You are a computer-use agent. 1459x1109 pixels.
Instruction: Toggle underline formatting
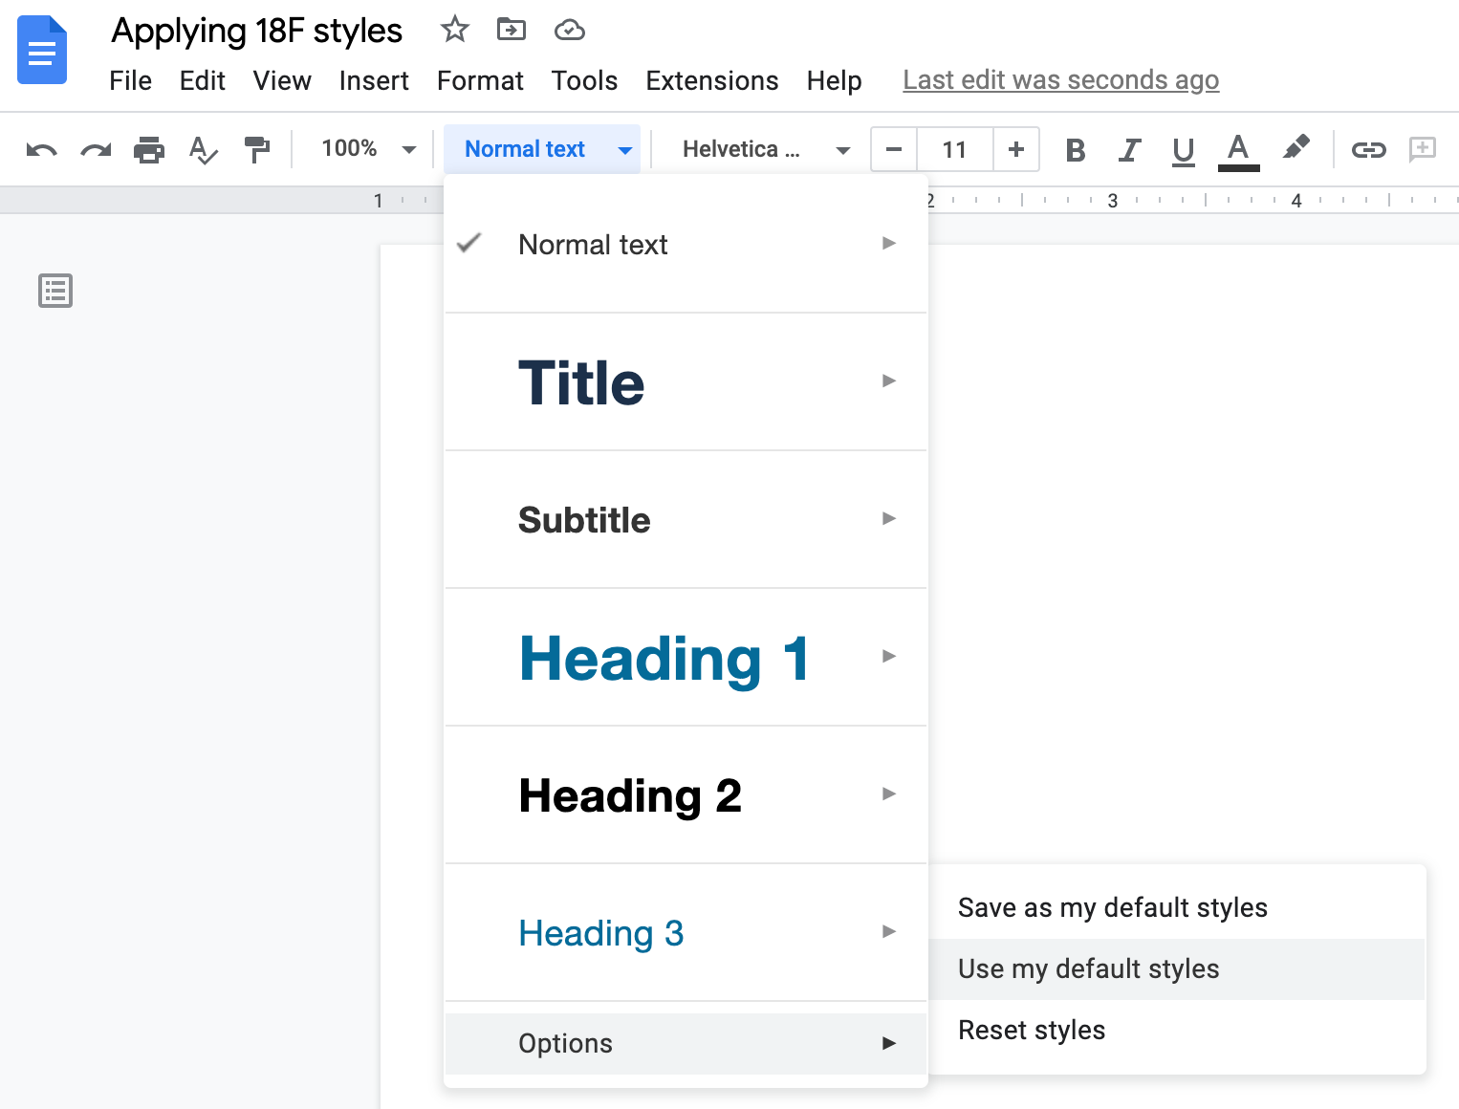(1183, 149)
